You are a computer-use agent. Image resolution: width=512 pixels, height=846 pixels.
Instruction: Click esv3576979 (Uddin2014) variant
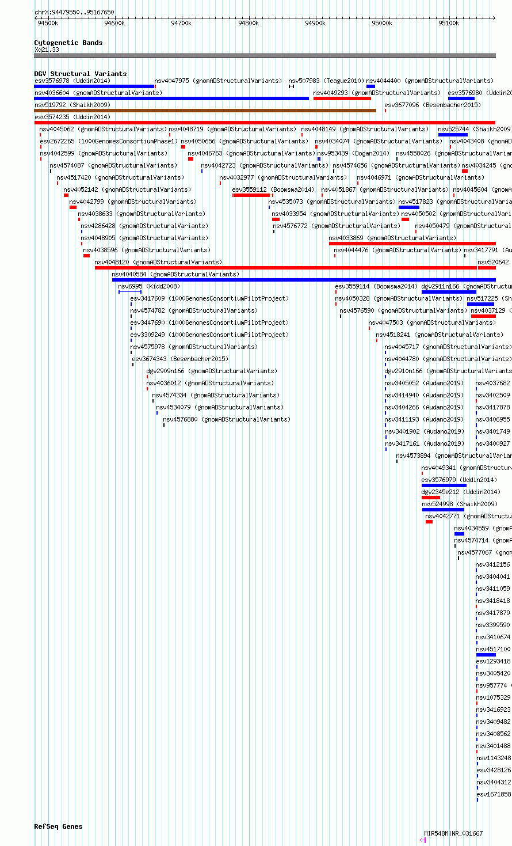(x=459, y=480)
